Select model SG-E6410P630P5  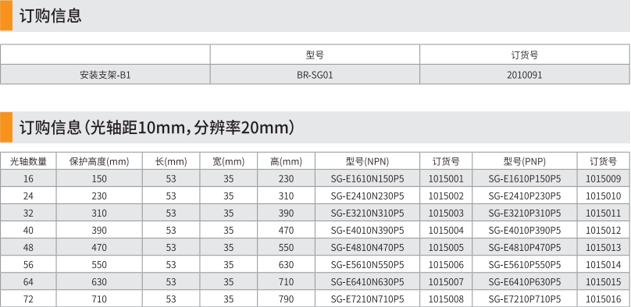click(x=524, y=282)
